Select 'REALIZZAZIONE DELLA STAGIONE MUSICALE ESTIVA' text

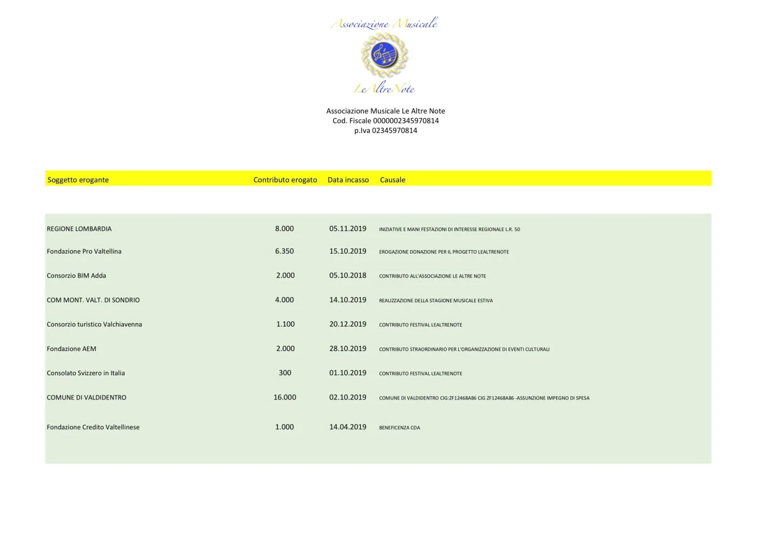click(x=436, y=301)
